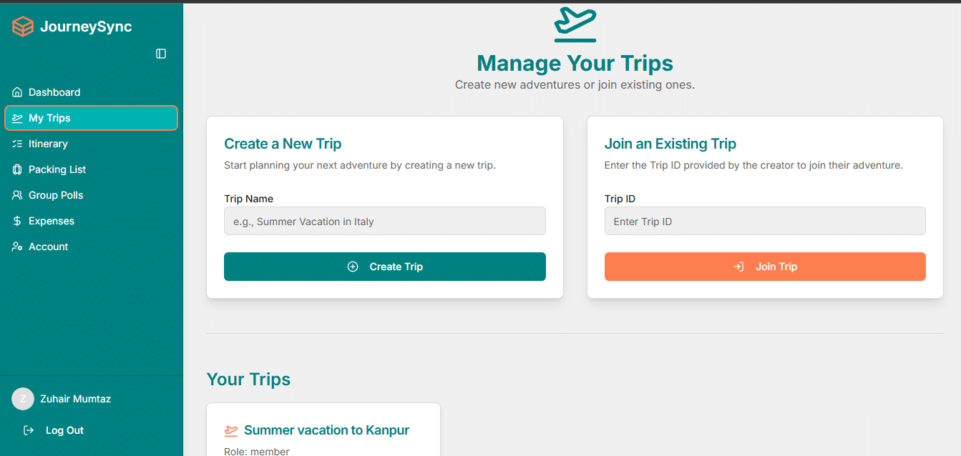Click the airplane takeoff header icon
Viewport: 961px width, 456px height.
point(575,24)
